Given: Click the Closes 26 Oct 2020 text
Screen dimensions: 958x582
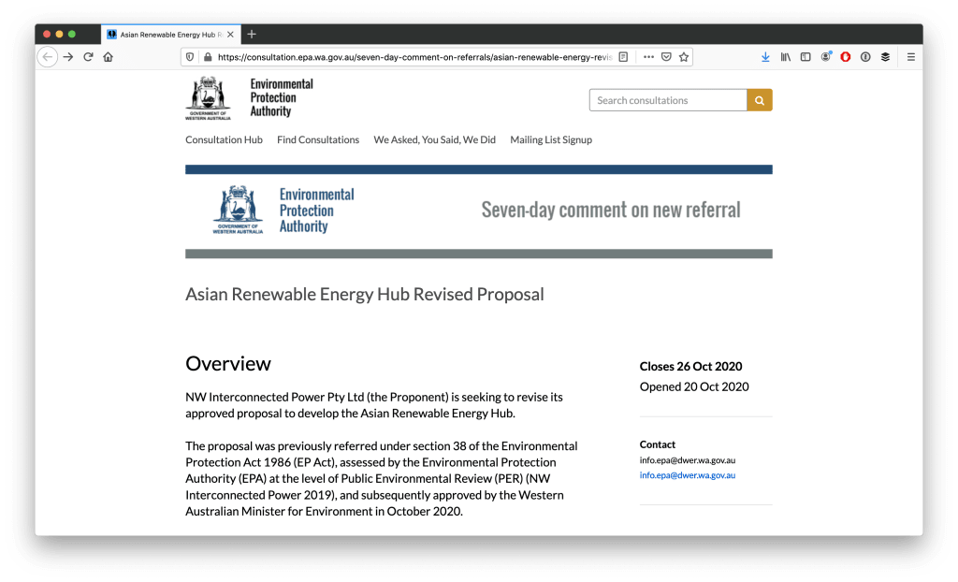Looking at the screenshot, I should 691,366.
